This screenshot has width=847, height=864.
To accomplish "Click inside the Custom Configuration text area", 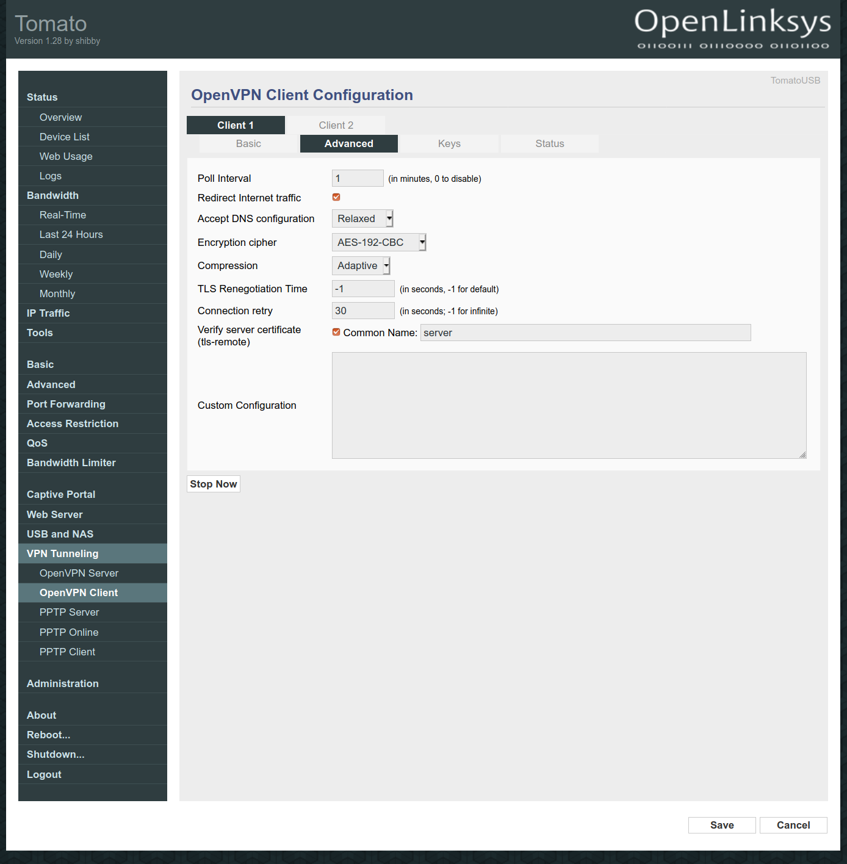I will pyautogui.click(x=568, y=405).
